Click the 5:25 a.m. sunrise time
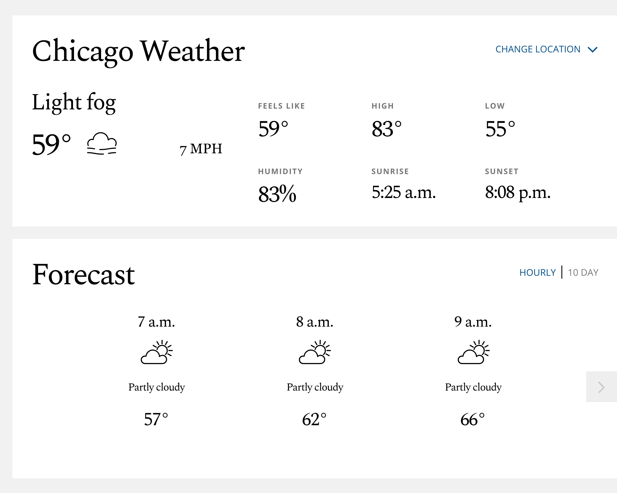The image size is (617, 493). tap(404, 192)
